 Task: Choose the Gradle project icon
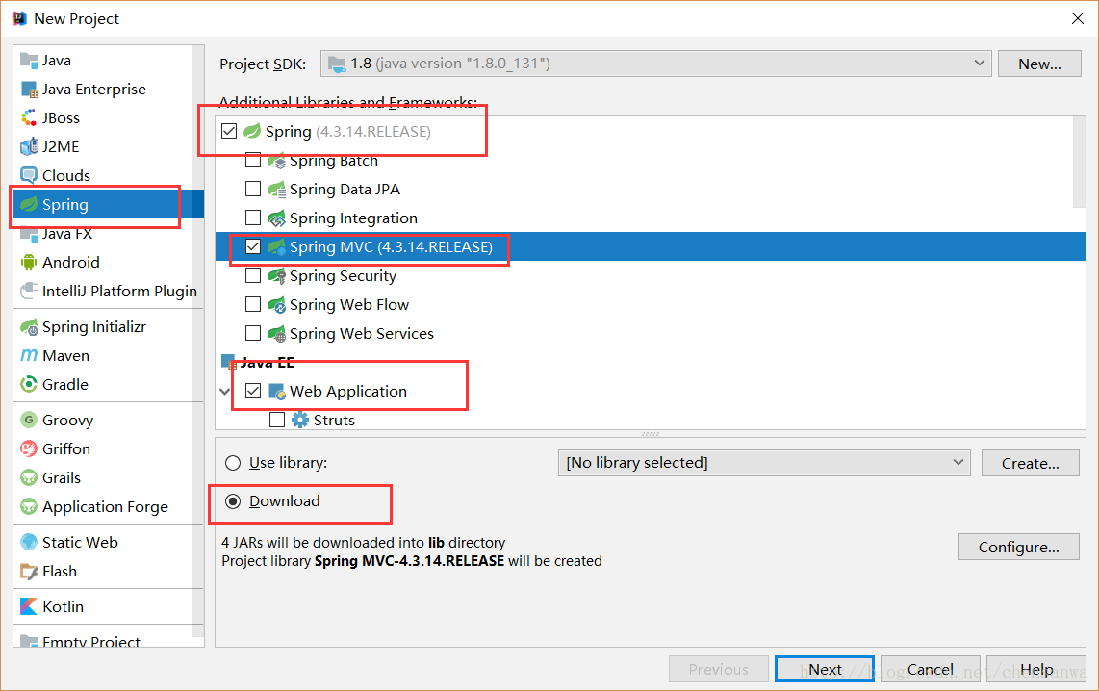point(29,385)
